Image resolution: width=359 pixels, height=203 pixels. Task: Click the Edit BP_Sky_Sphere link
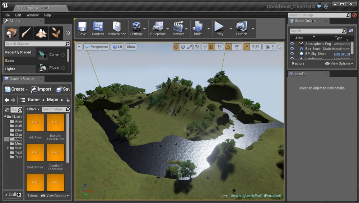coord(342,54)
